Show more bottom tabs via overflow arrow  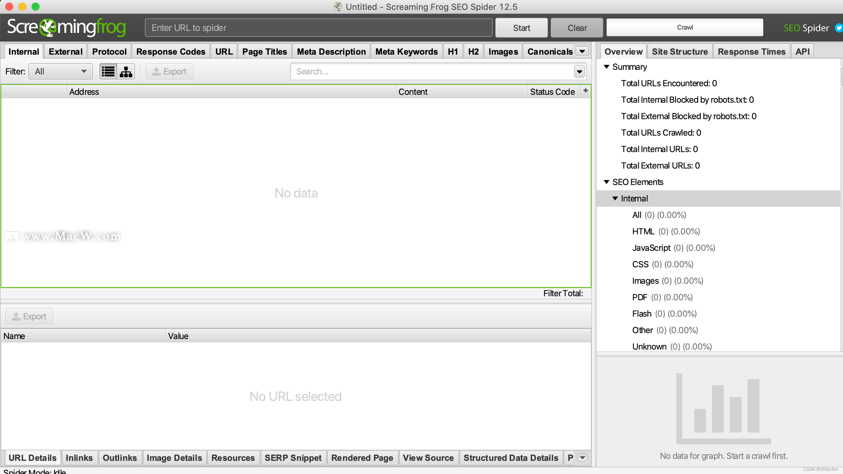tap(583, 458)
